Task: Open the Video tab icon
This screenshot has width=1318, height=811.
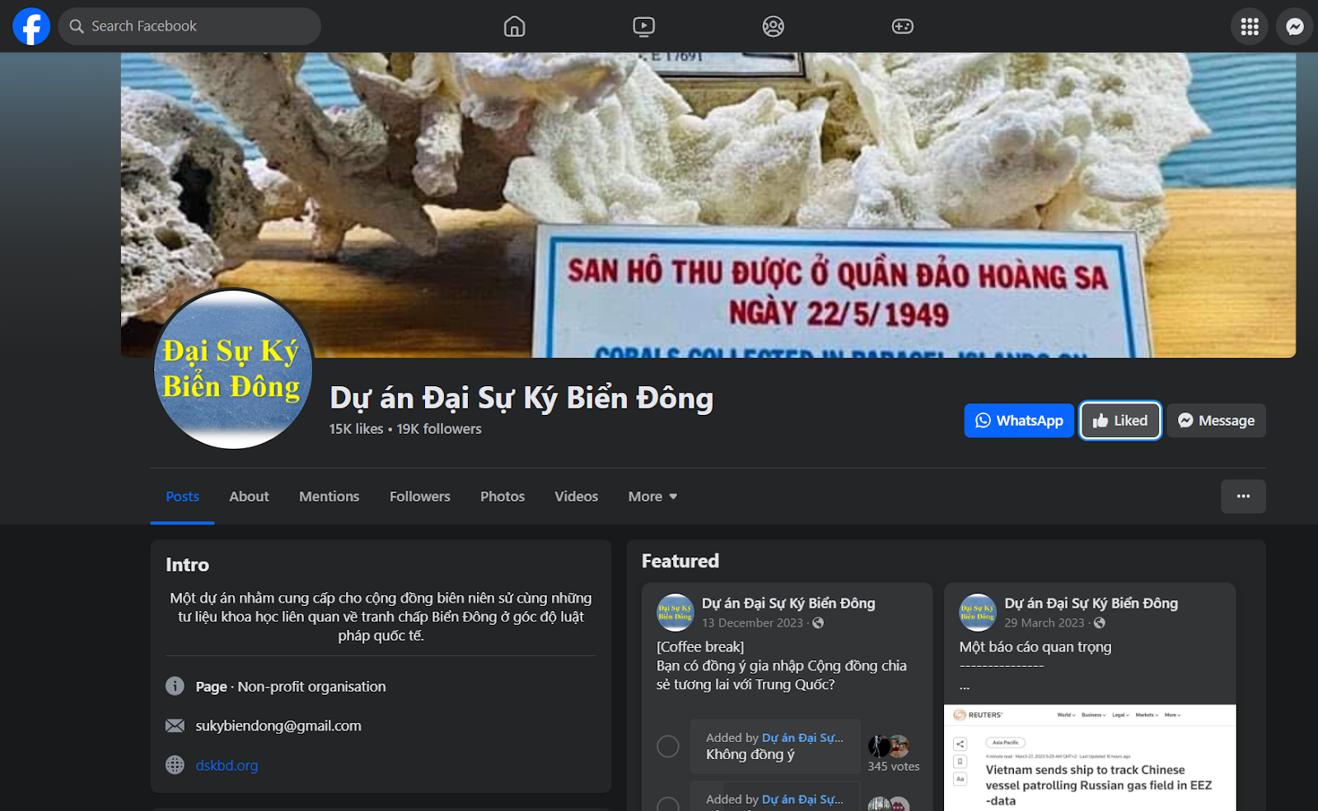Action: click(x=643, y=26)
